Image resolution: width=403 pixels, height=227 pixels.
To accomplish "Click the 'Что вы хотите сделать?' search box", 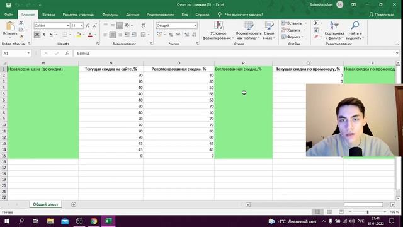I will coord(244,15).
